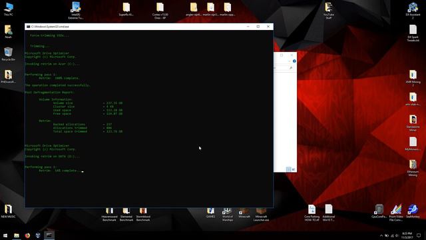The width and height of the screenshot is (426, 240).
Task: Open the Intel Extreme Tuning shortcut
Action: point(76,11)
